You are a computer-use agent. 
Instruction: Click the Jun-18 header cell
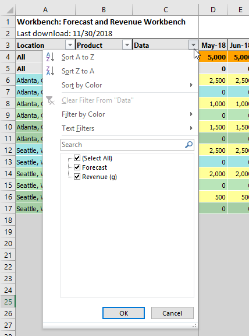(x=239, y=45)
